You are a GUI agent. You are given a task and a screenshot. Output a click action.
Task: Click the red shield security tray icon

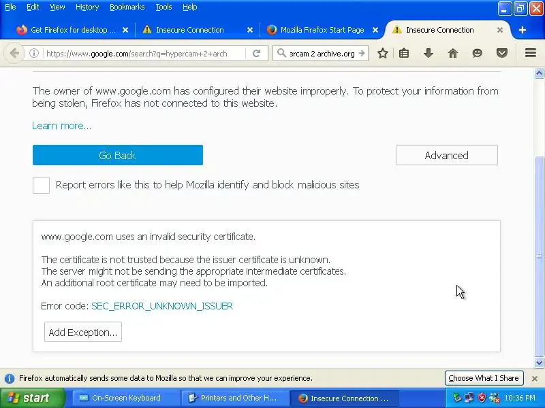482,398
